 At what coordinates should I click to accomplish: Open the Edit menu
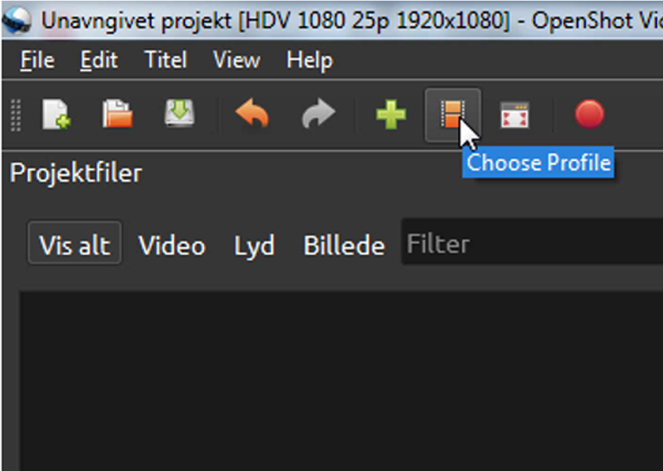tap(99, 59)
